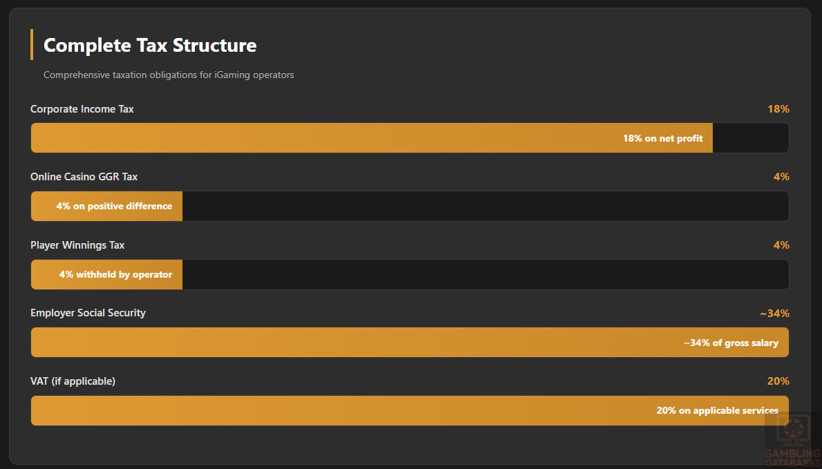The image size is (822, 469).
Task: Click the empty track of the GGR Tax bar
Action: [484, 206]
